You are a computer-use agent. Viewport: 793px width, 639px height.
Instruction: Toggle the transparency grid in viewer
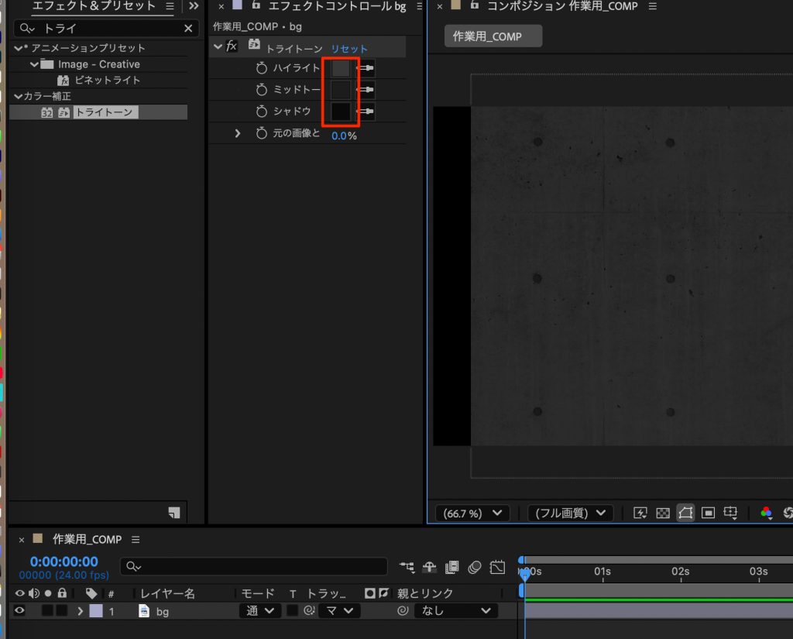663,513
